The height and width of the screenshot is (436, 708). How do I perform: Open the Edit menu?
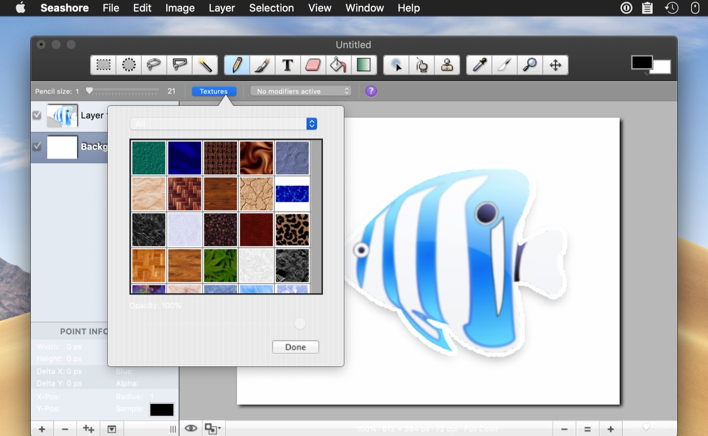pos(142,8)
